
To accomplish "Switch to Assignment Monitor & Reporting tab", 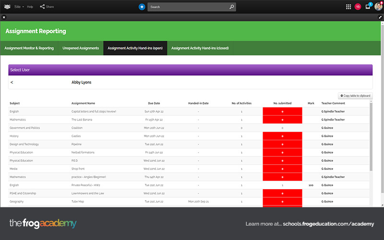I will (x=29, y=48).
